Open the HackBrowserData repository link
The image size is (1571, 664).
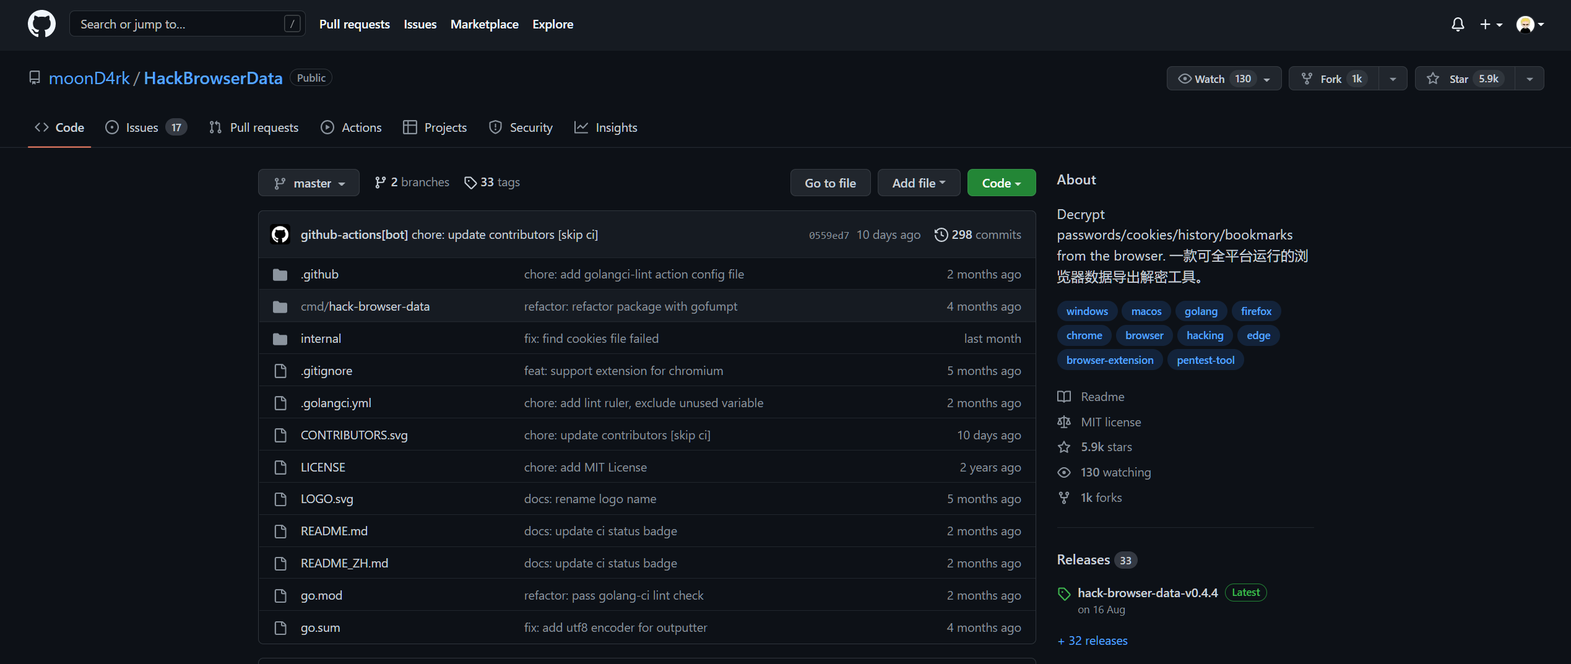pyautogui.click(x=213, y=78)
